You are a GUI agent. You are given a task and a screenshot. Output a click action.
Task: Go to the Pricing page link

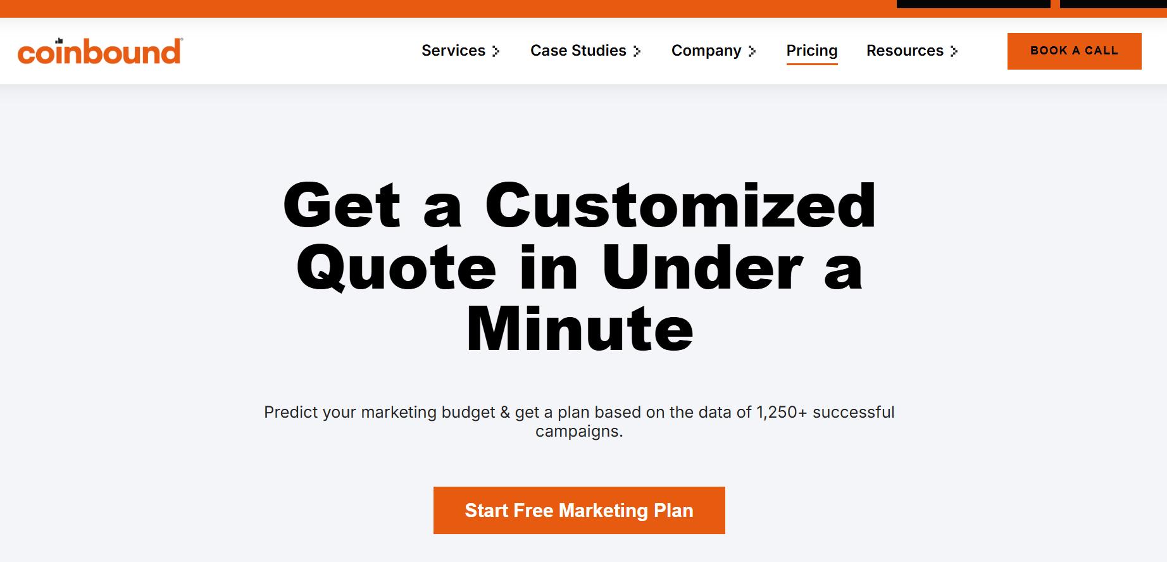point(811,50)
